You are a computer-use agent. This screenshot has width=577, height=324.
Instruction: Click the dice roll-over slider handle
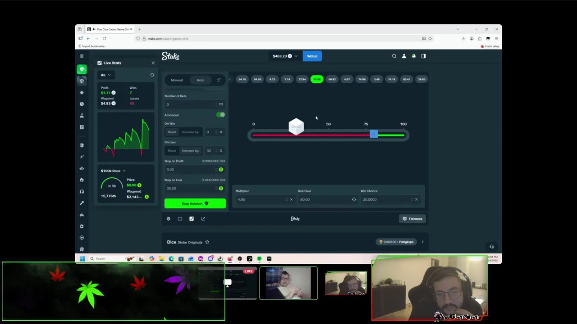pyautogui.click(x=374, y=135)
